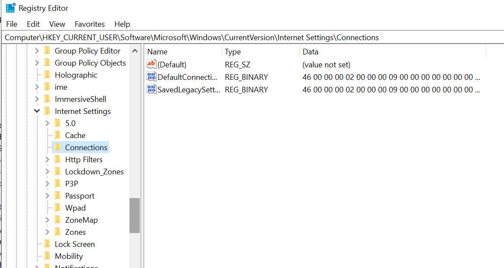
Task: Select the Wpad key label
Action: 75,208
